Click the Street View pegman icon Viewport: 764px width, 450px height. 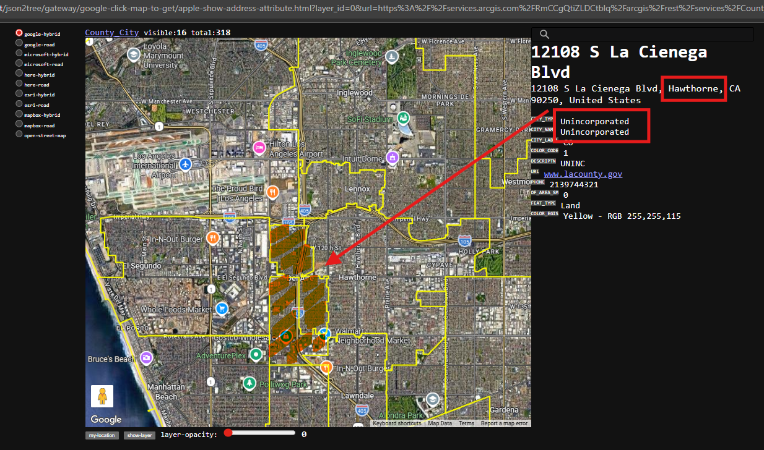tap(102, 396)
